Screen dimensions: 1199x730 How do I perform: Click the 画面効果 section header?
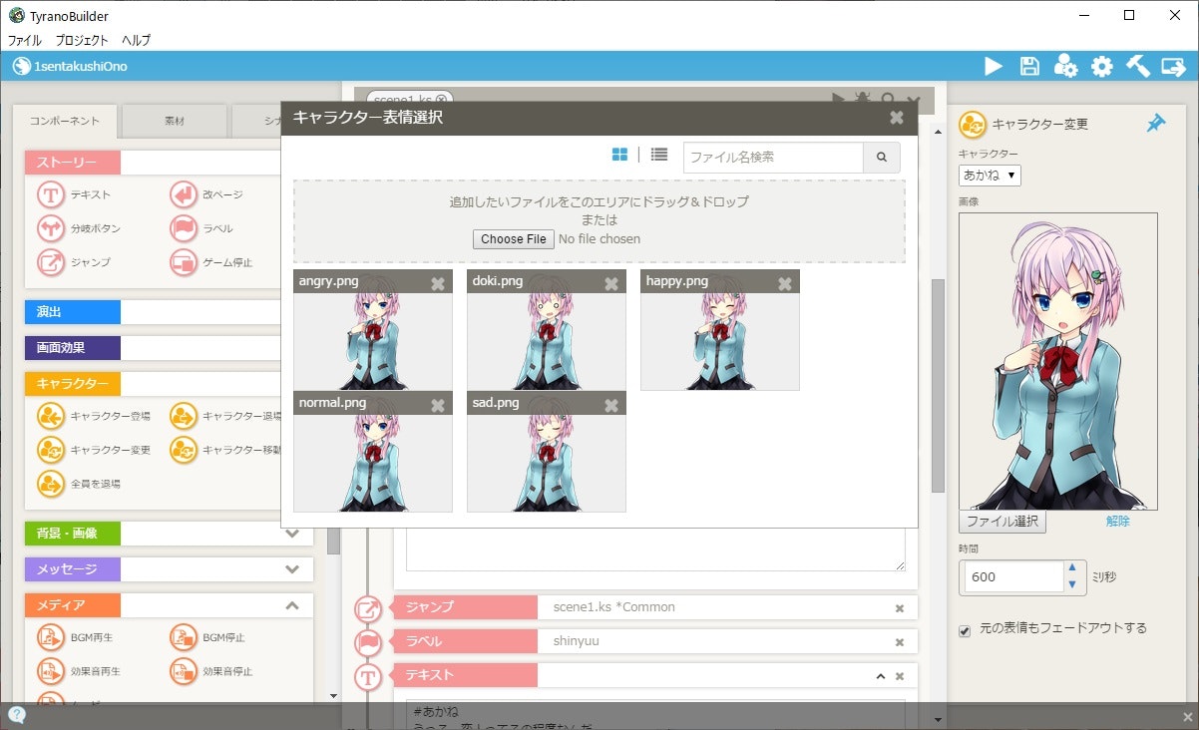pyautogui.click(x=72, y=348)
